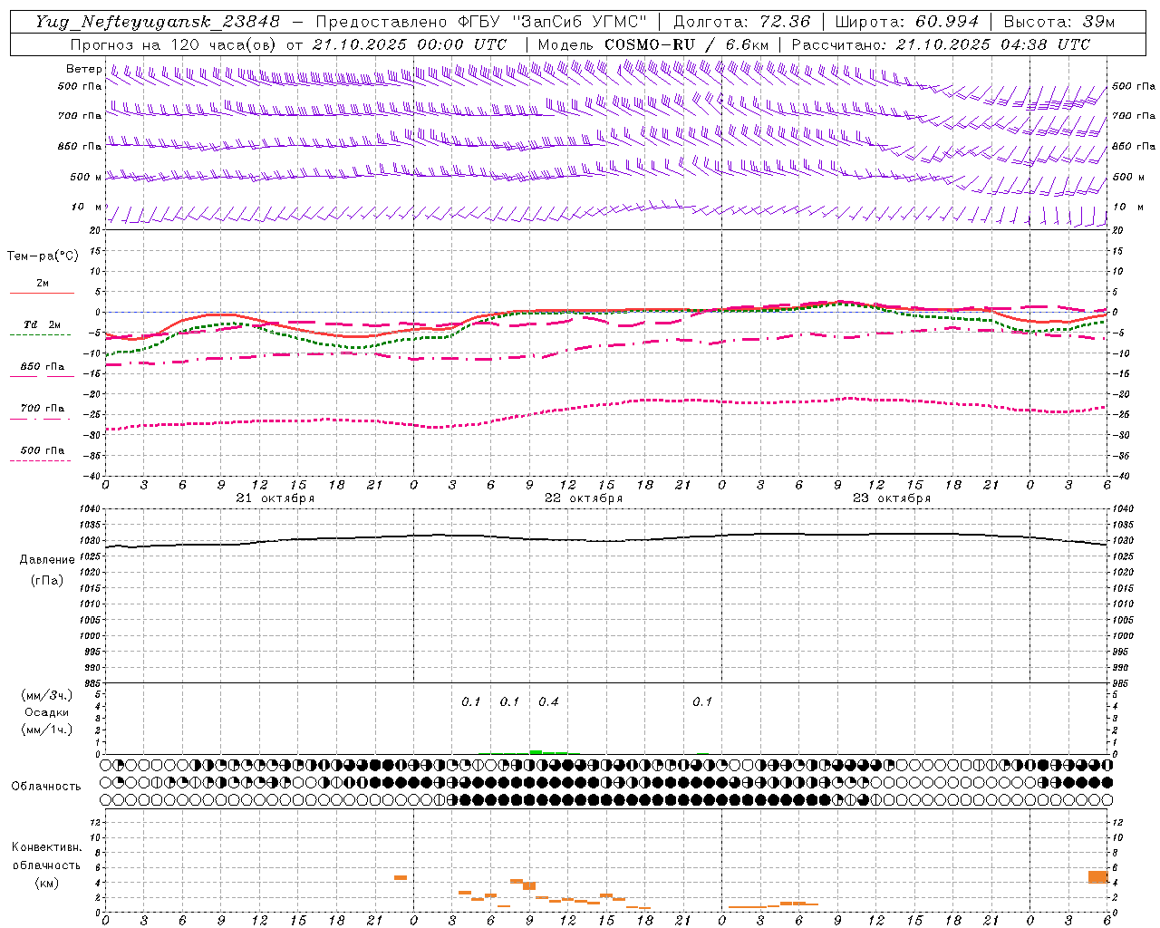Click the 21 октября date label
1160x928 pixels.
(275, 498)
